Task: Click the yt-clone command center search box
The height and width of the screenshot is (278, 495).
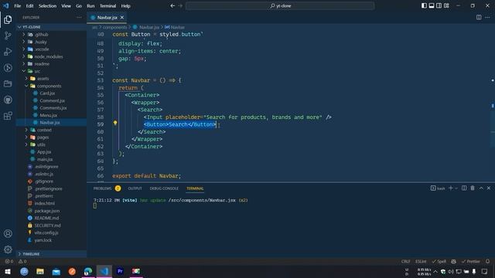Action: [x=280, y=5]
